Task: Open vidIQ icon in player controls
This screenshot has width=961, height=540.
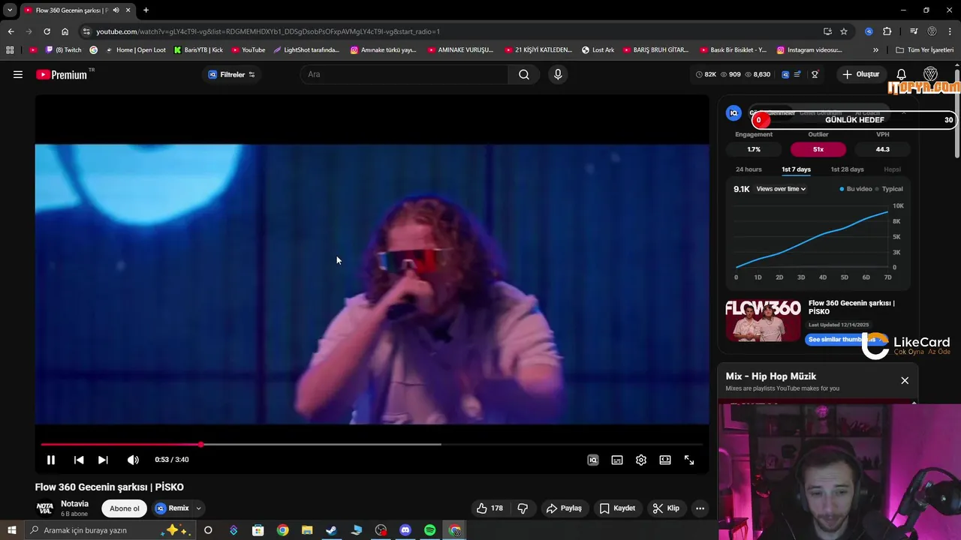Action: point(593,460)
